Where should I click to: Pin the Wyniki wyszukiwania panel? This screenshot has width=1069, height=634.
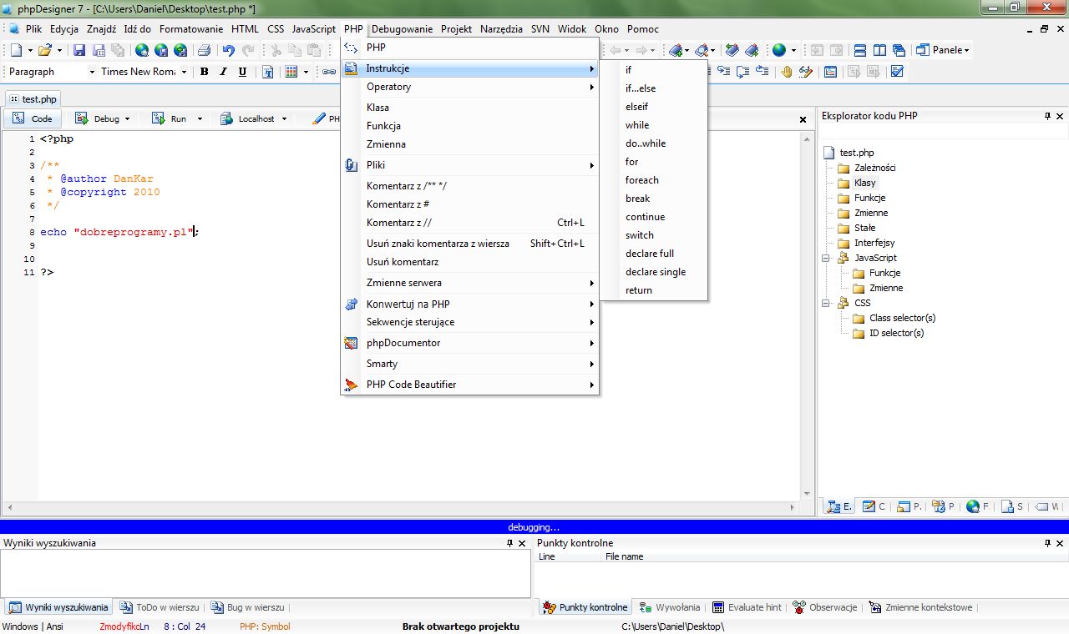[x=509, y=543]
